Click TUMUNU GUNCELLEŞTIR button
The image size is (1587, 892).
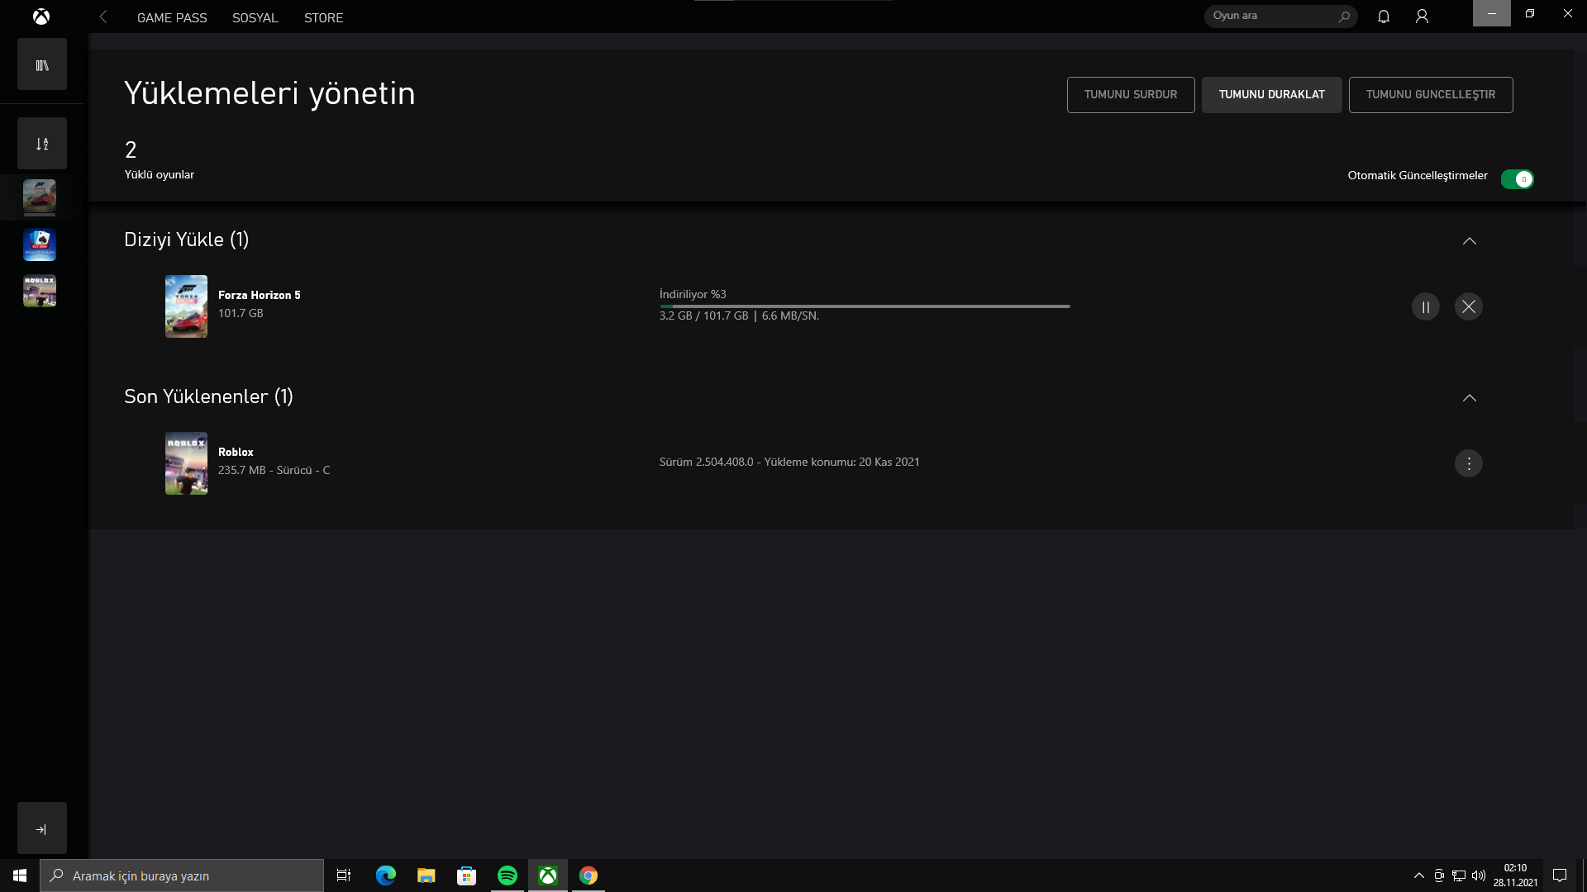pyautogui.click(x=1431, y=95)
